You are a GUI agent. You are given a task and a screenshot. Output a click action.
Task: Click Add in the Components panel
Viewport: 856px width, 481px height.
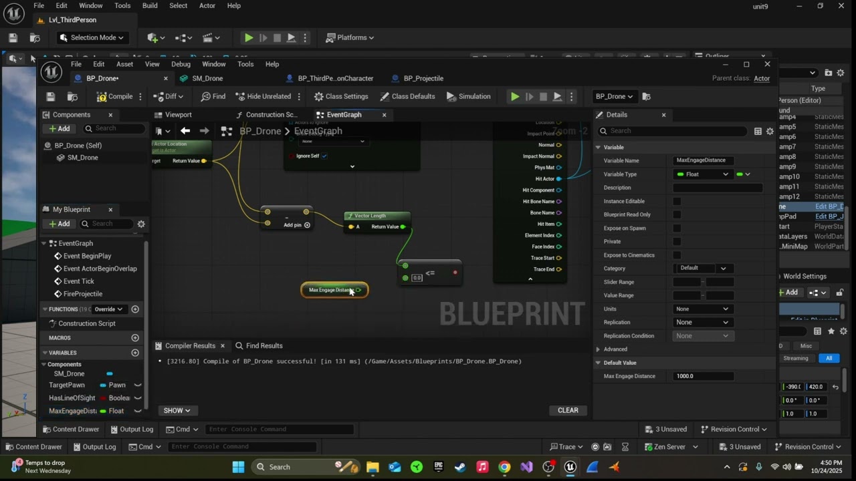click(x=59, y=129)
